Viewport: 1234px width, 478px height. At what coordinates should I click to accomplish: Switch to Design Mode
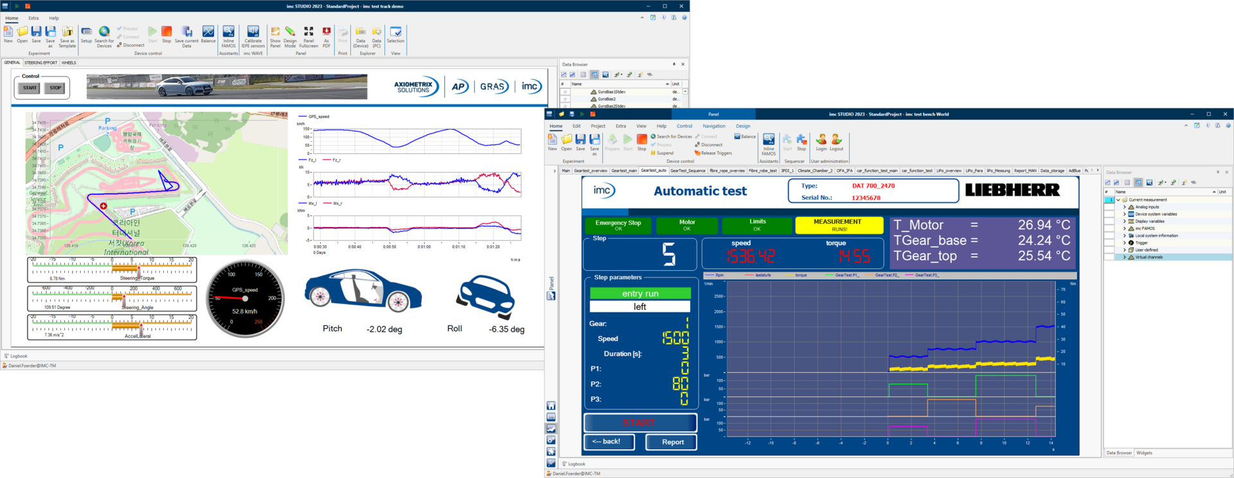click(x=290, y=32)
